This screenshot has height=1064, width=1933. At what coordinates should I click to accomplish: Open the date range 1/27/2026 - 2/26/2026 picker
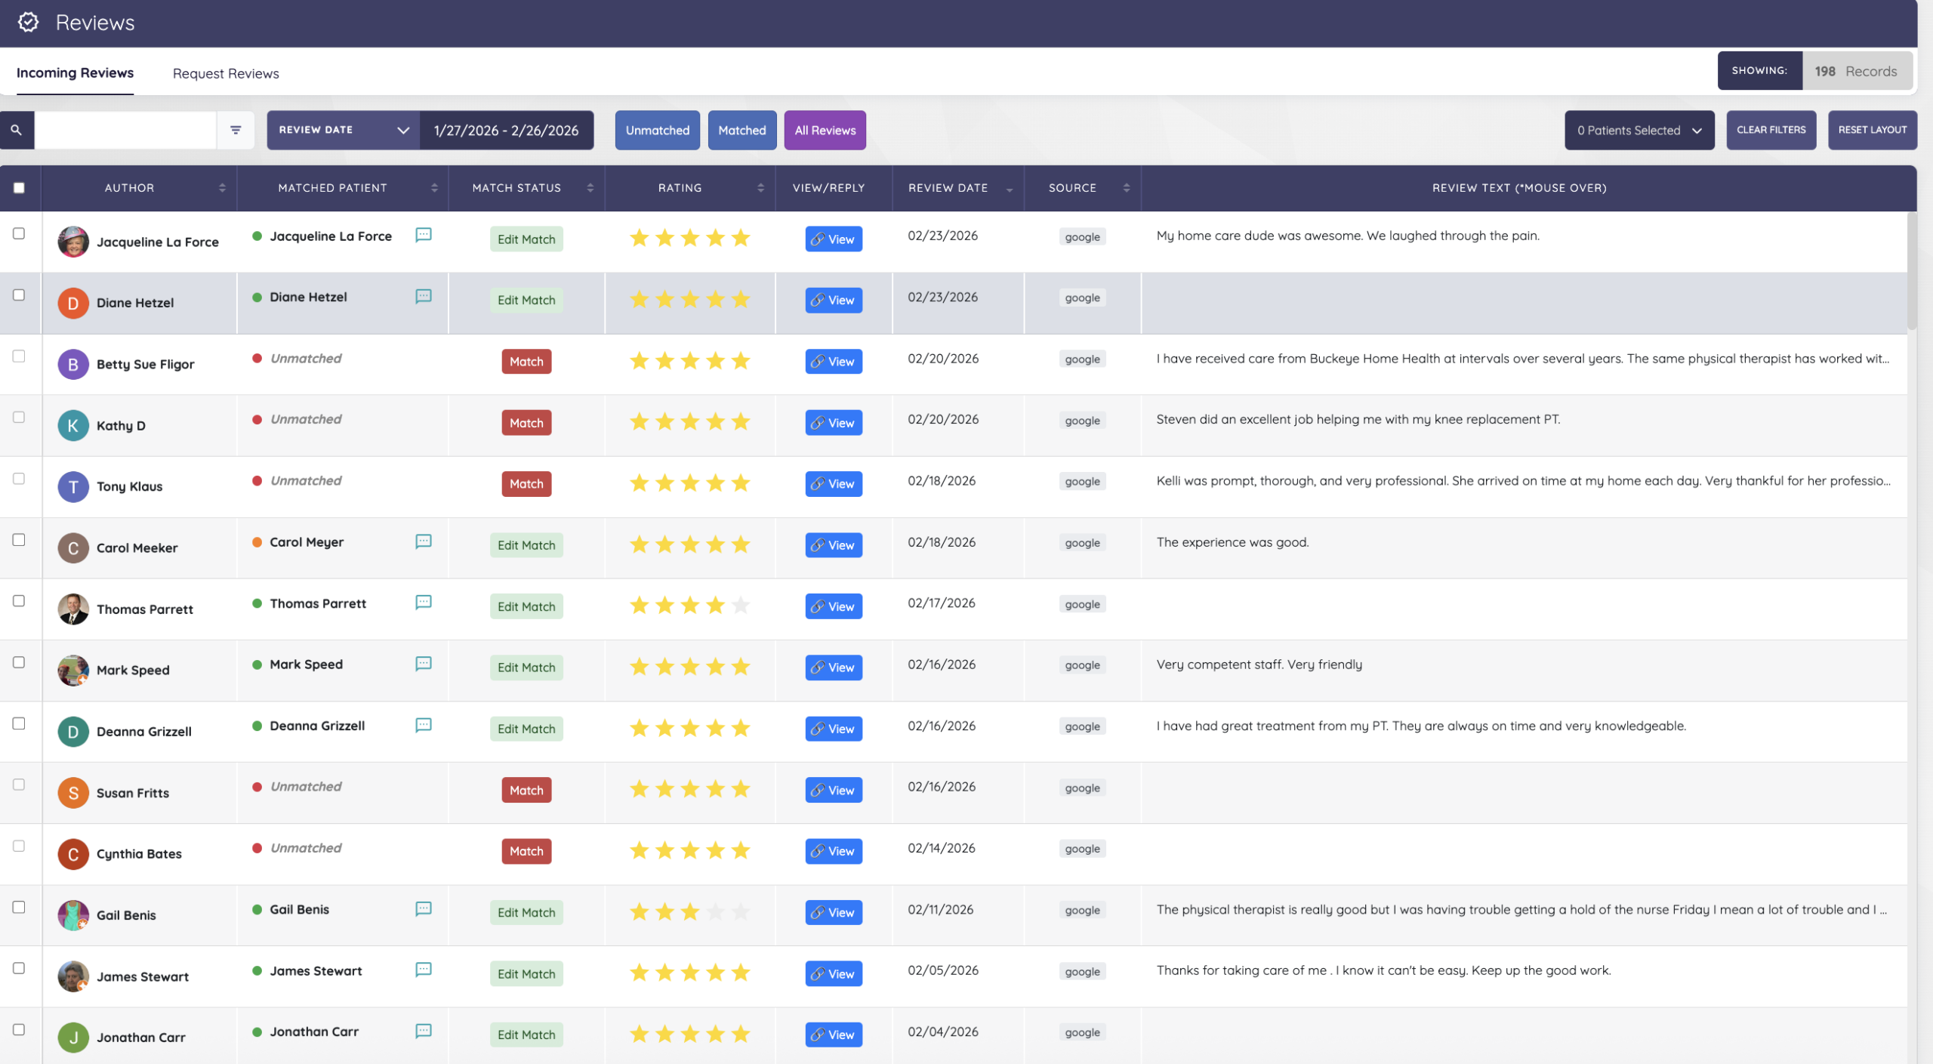[506, 130]
